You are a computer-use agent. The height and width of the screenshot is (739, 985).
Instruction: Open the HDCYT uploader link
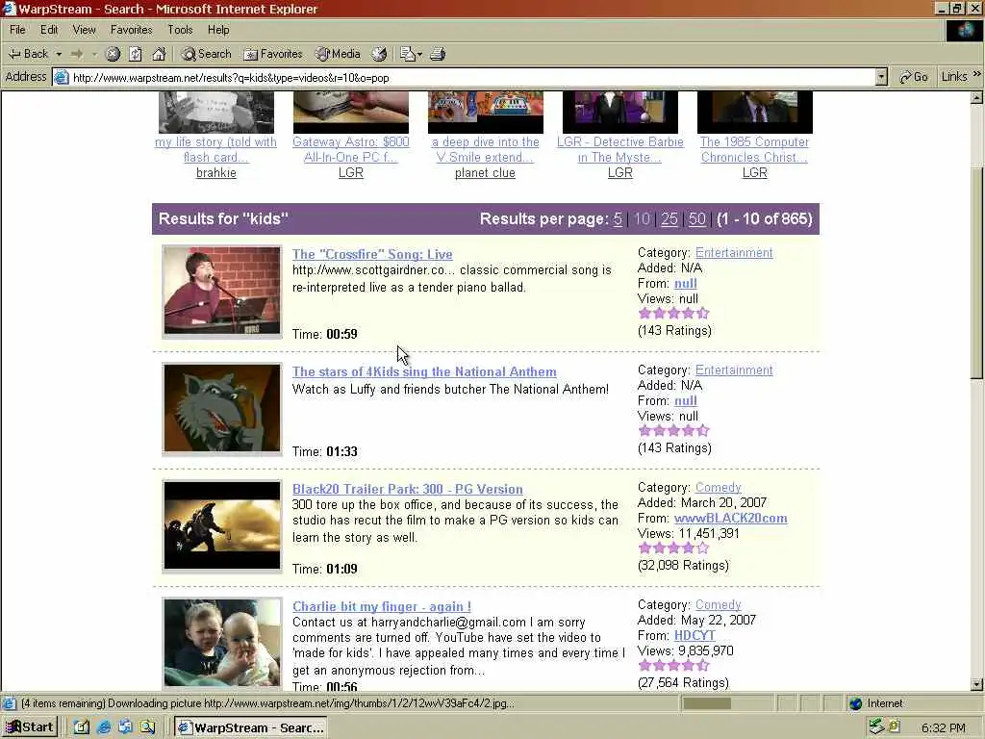(695, 635)
